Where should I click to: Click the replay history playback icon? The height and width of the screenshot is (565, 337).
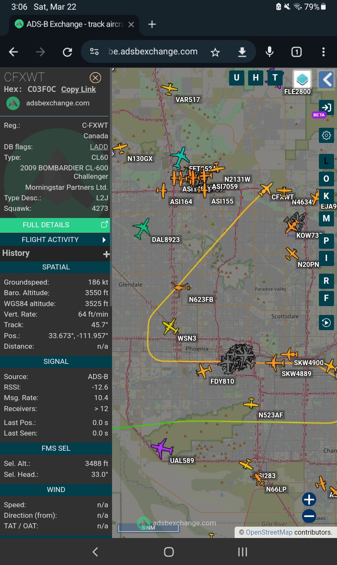[x=326, y=323]
